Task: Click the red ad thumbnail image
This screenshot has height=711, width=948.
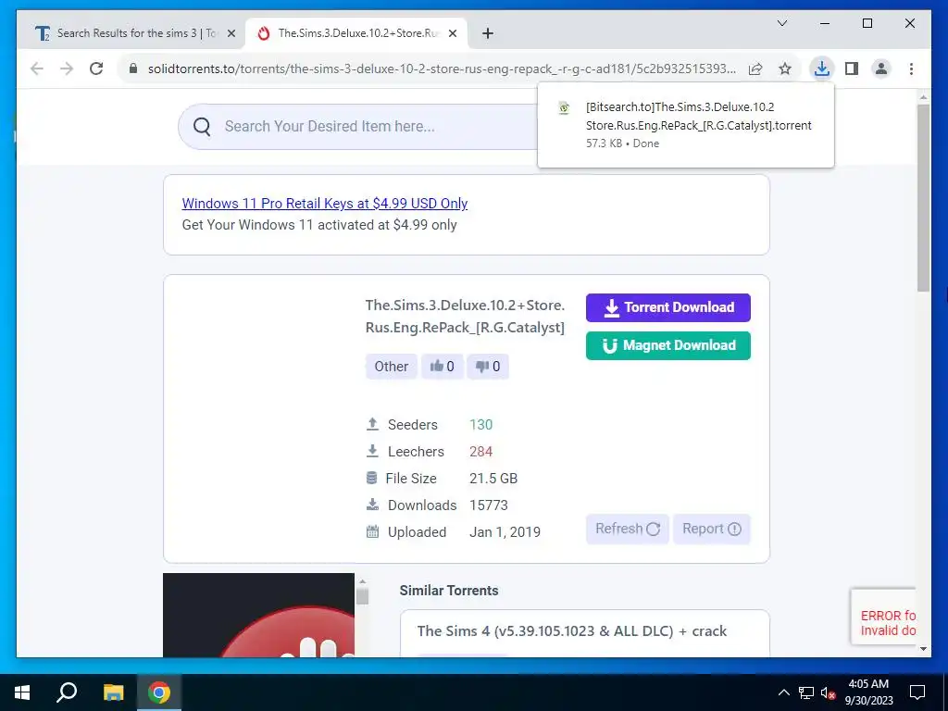Action: point(259,615)
